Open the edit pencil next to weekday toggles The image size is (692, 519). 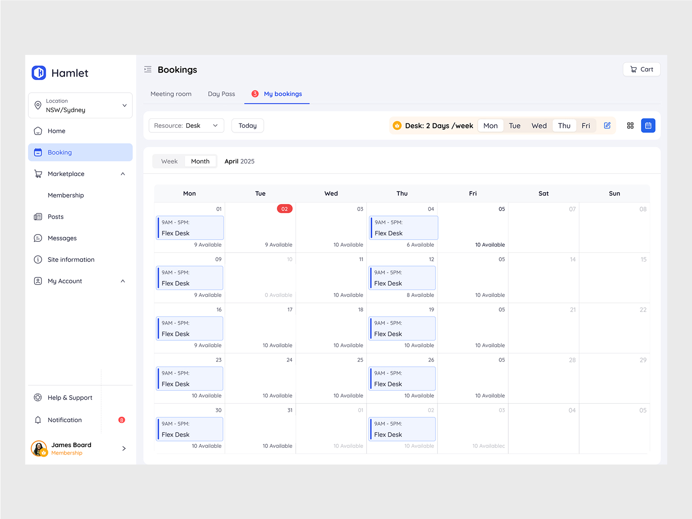tap(607, 125)
